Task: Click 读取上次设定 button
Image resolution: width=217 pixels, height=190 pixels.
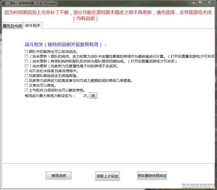Action: tap(107, 176)
